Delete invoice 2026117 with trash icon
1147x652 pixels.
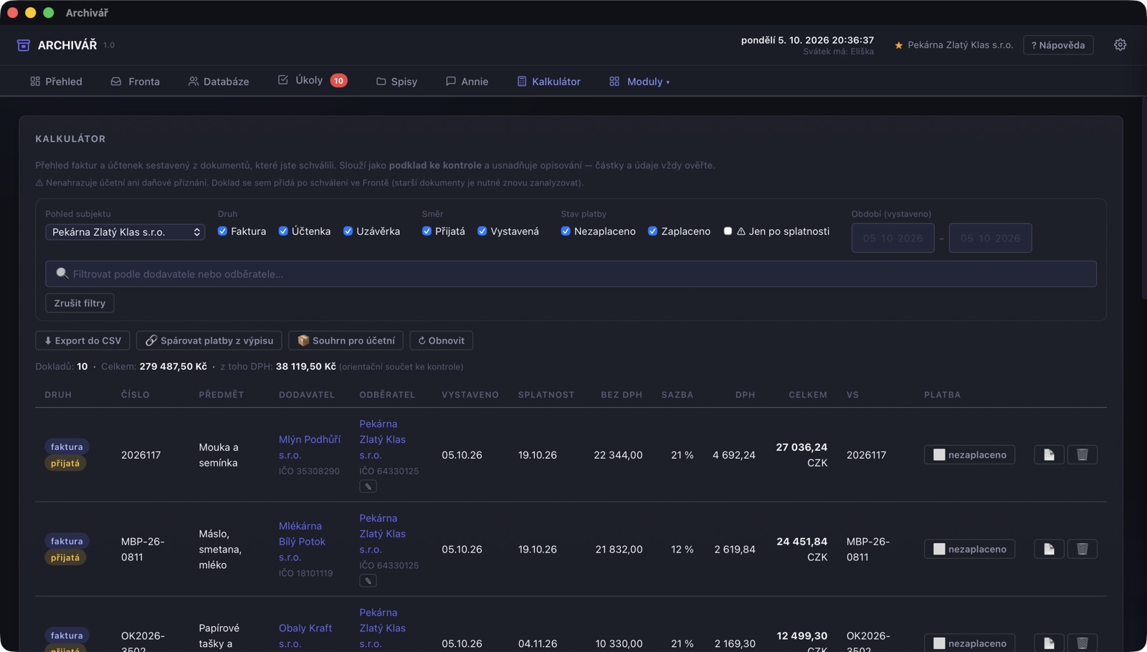[x=1082, y=454]
